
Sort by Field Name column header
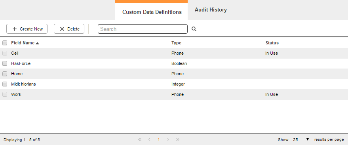(23, 43)
